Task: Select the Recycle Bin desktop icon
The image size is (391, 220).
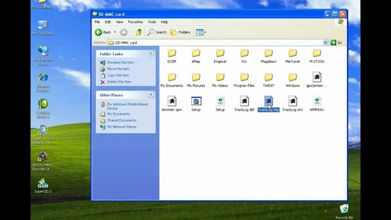Action: click(x=344, y=212)
